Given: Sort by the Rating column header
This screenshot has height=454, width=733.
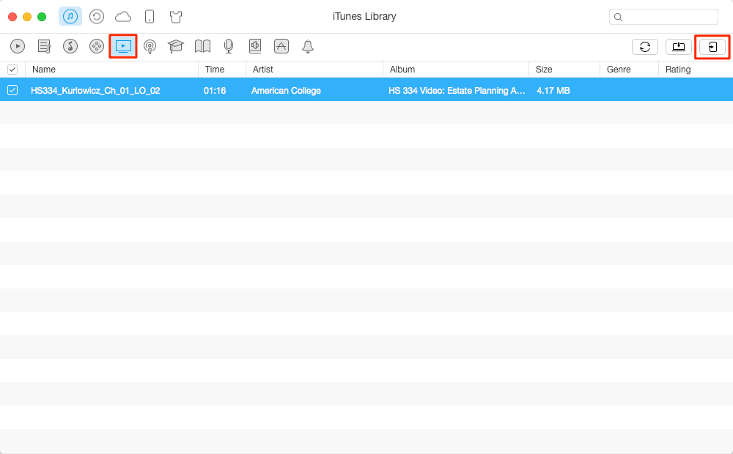Looking at the screenshot, I should point(696,70).
